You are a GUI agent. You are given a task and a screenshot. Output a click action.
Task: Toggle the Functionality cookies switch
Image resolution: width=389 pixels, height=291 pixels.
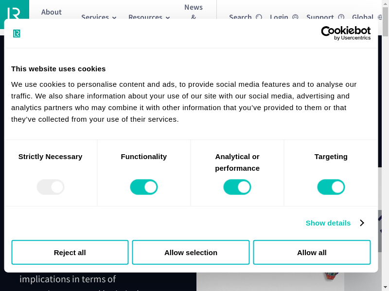pyautogui.click(x=144, y=187)
